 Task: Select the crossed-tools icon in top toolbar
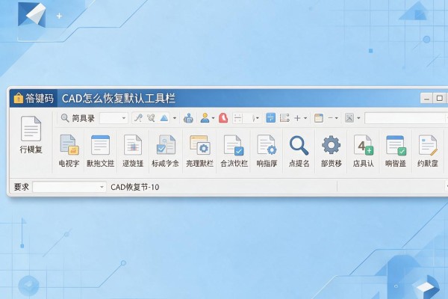(151, 118)
